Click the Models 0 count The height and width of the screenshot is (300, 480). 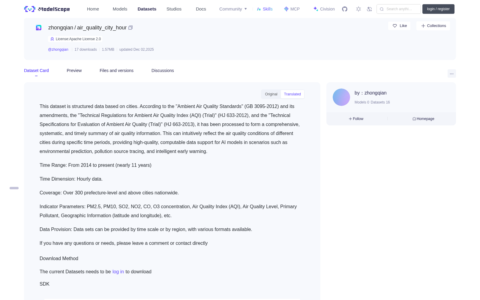click(x=362, y=102)
